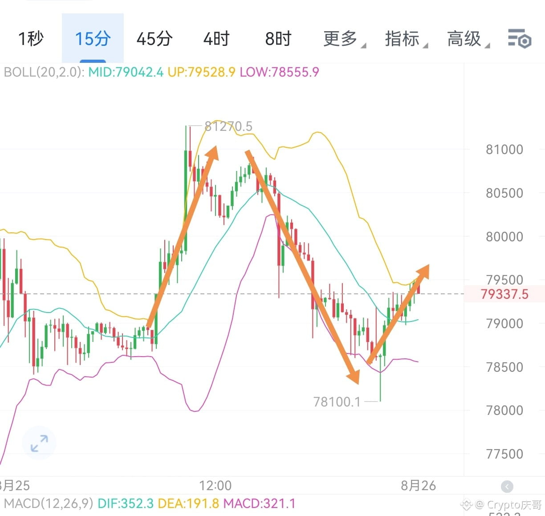
Task: Click the MID:79042.4 value
Action: coord(126,72)
